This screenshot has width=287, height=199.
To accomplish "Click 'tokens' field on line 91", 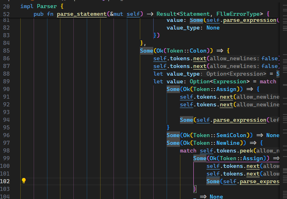I will [x=206, y=97].
